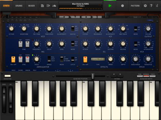Click the BEND wheel
The height and width of the screenshot is (120, 161).
(x=4, y=99)
